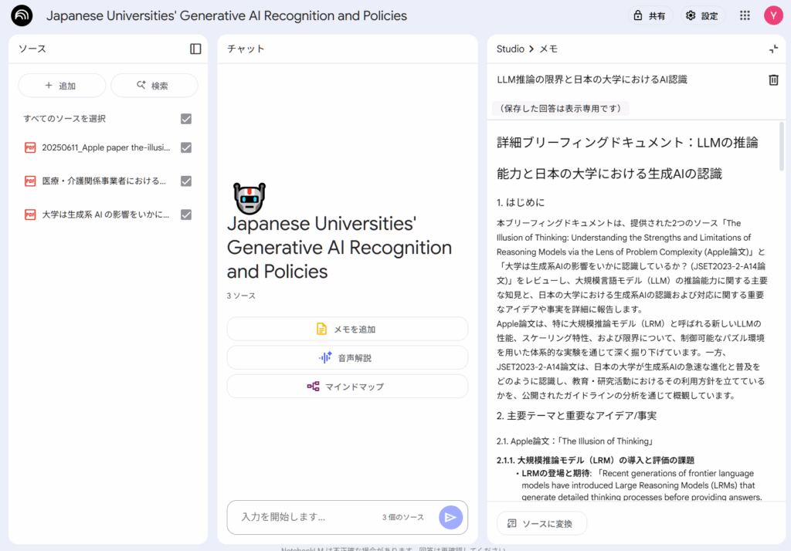Click the 追加 add source button
Image resolution: width=791 pixels, height=551 pixels.
(x=62, y=85)
